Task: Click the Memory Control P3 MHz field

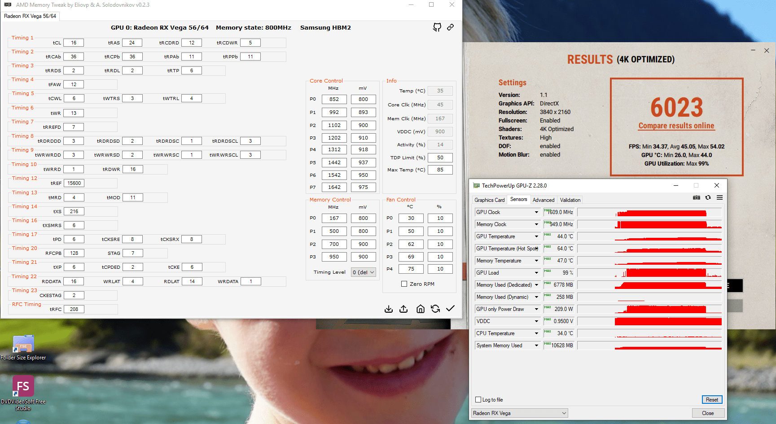Action: [x=334, y=257]
